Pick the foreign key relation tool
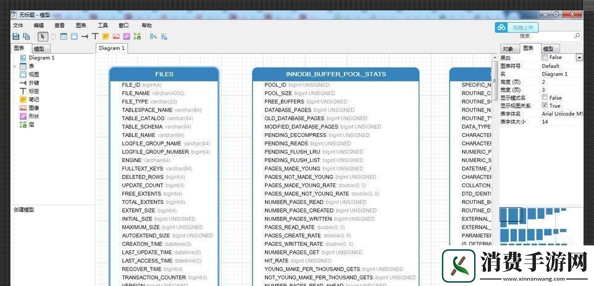 click(85, 36)
